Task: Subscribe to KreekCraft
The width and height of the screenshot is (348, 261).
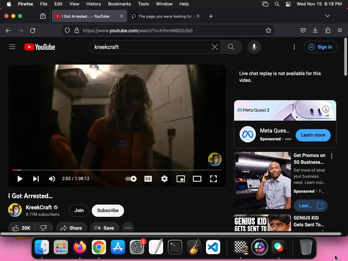Action: tap(108, 210)
